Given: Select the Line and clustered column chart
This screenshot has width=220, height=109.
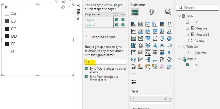Looking at the screenshot, I should click(x=169, y=31).
